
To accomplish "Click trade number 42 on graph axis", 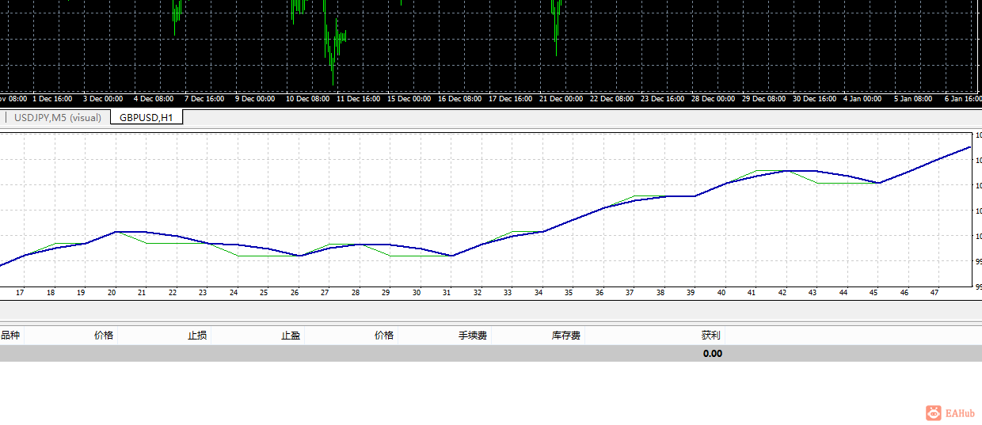I will click(x=782, y=293).
